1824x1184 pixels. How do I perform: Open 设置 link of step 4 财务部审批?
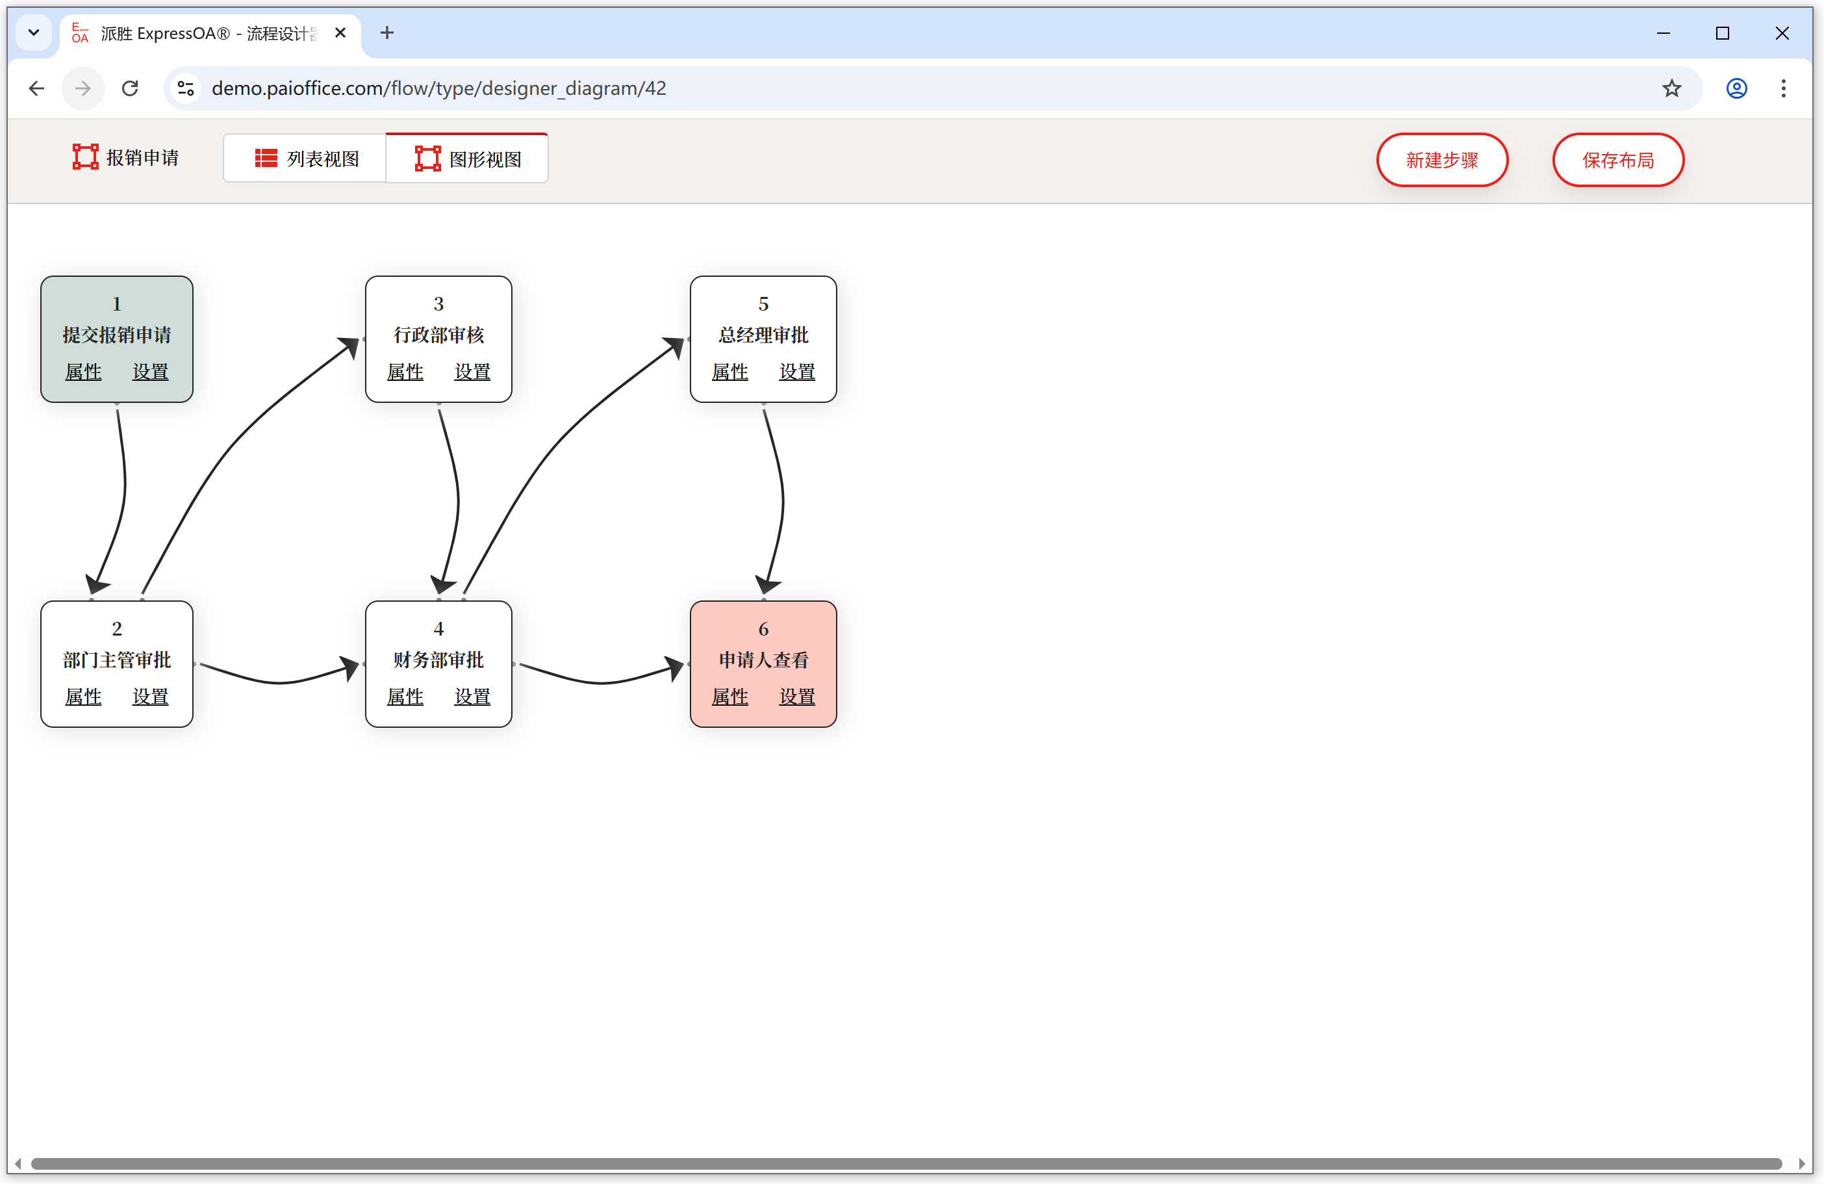(x=472, y=697)
